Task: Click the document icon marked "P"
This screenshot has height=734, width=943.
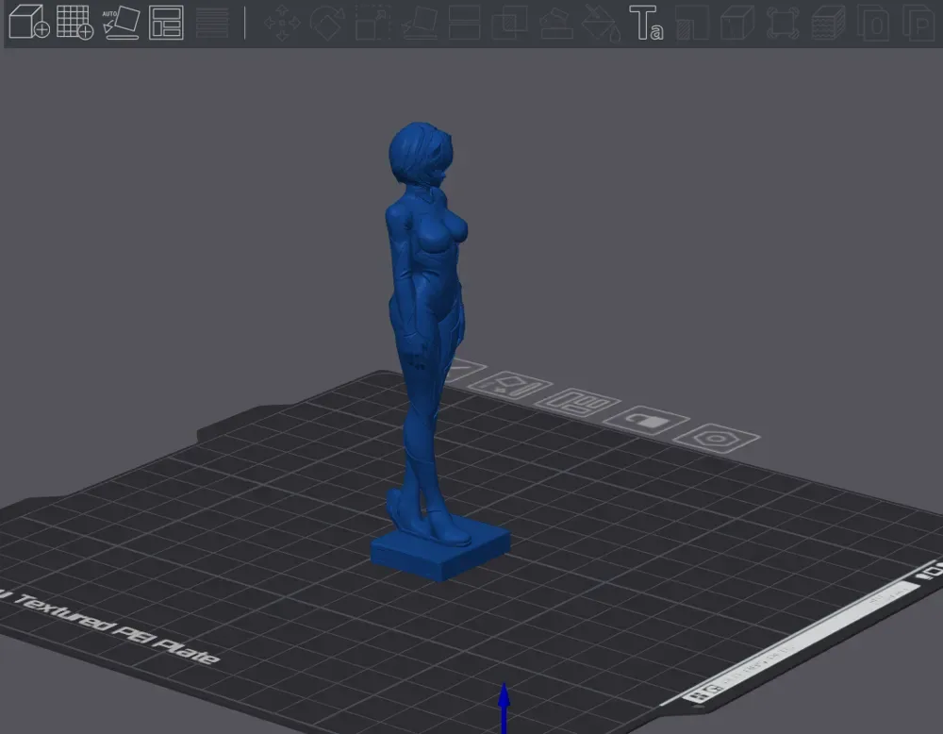Action: click(918, 23)
